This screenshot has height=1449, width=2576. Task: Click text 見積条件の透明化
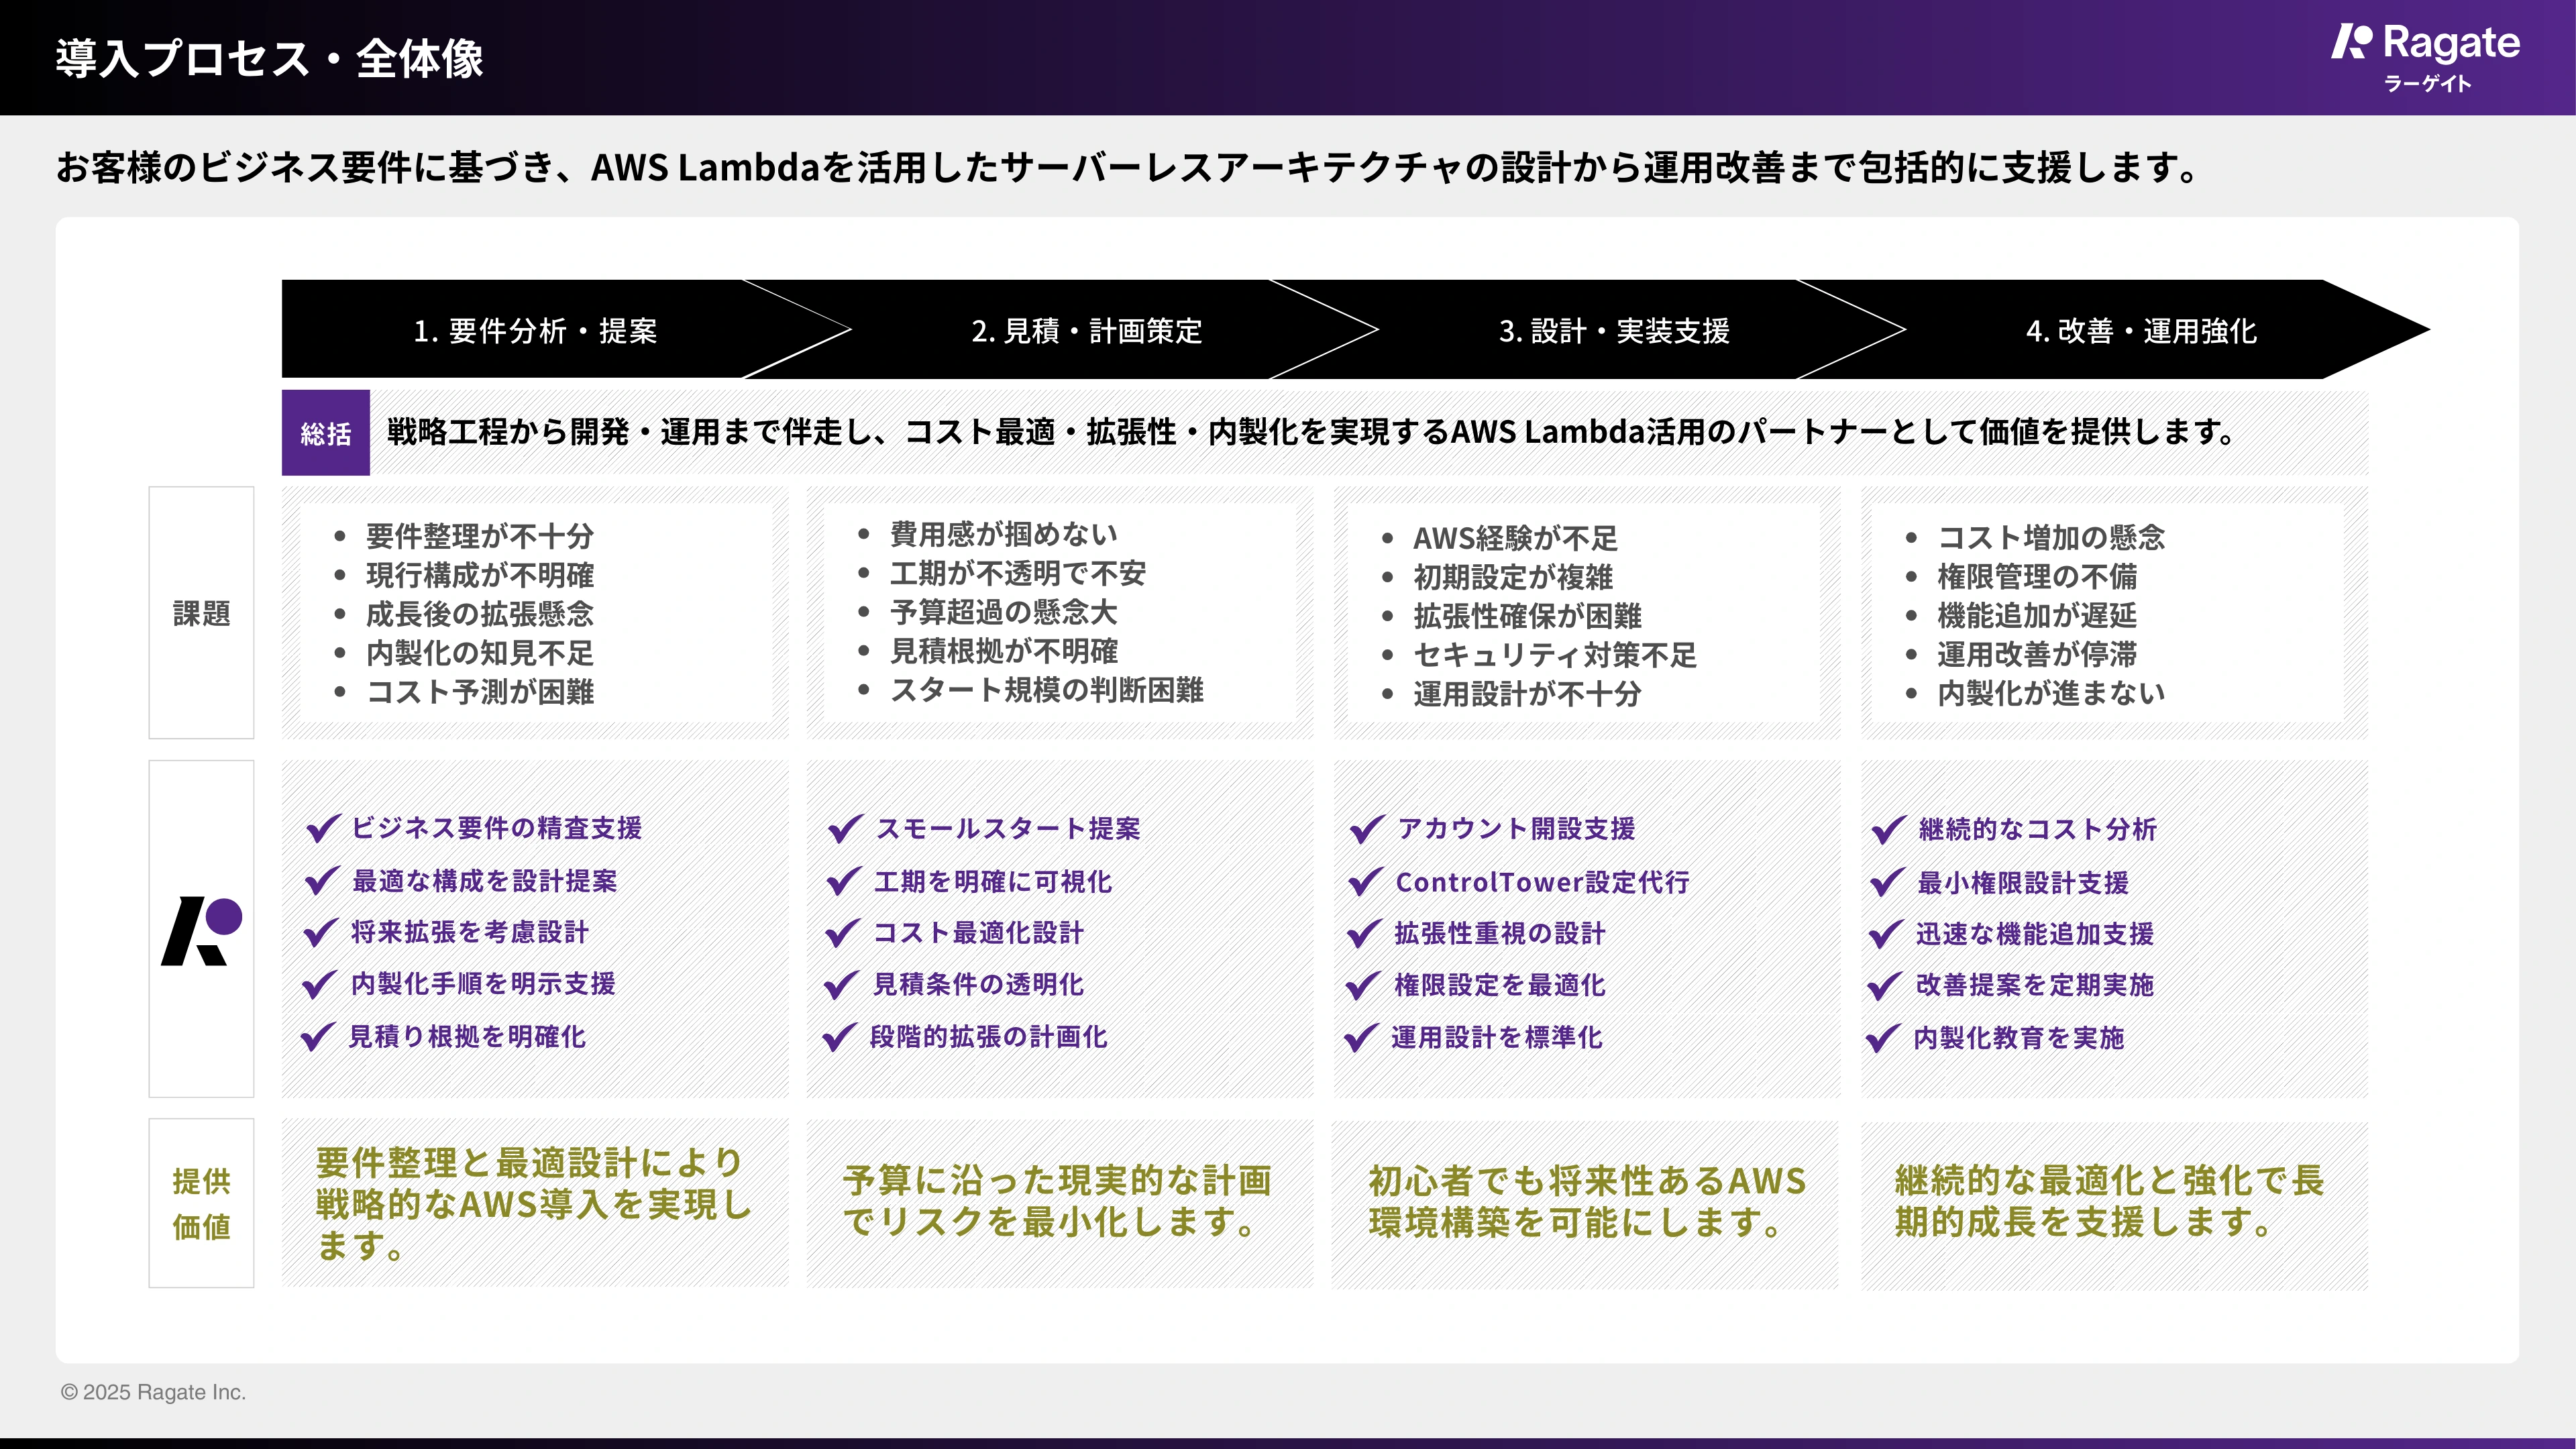978,985
